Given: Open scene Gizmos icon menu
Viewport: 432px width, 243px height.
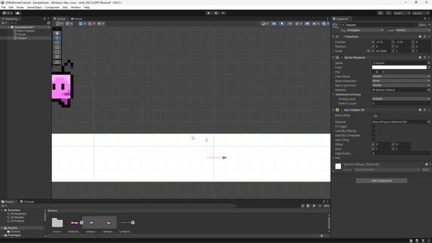Looking at the screenshot, I should tap(325, 24).
